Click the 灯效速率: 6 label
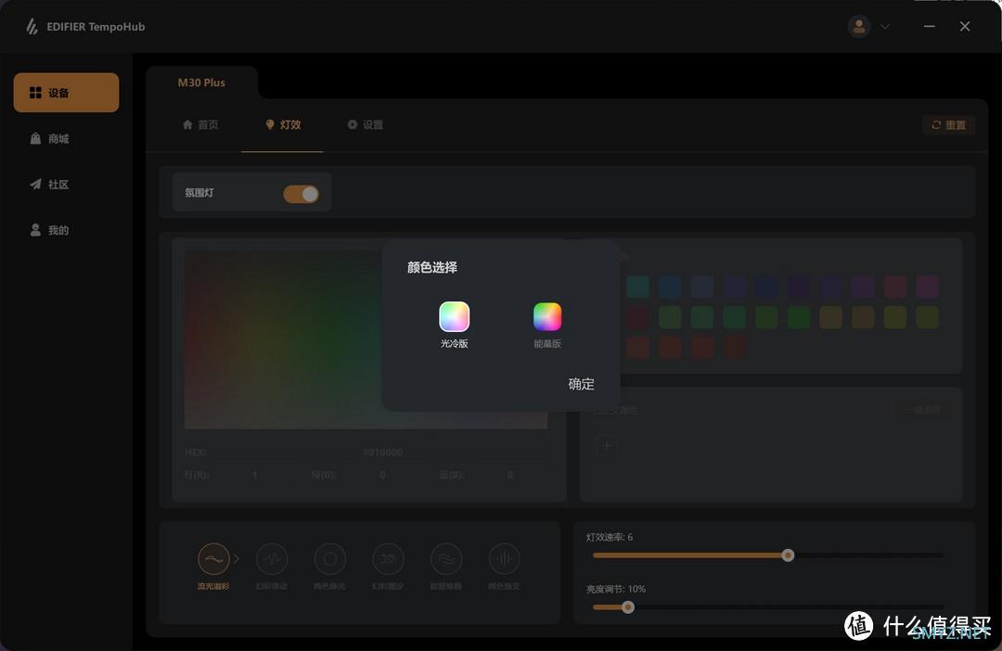This screenshot has width=1002, height=651. click(x=610, y=537)
